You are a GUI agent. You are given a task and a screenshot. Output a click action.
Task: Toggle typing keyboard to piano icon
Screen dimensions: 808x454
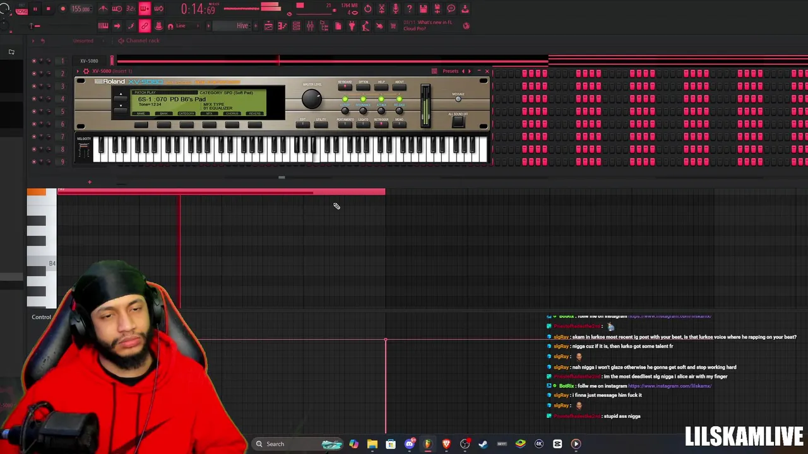click(103, 26)
